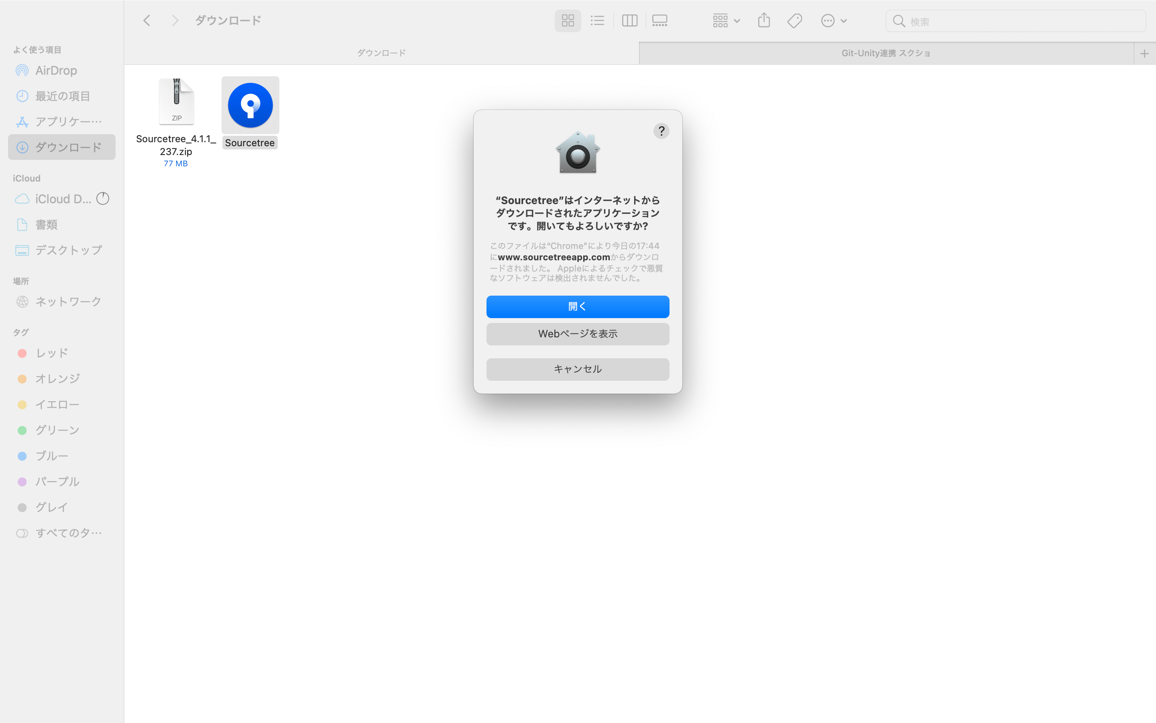Click the applications sidebar icon
Screen dimensions: 1156x723
(22, 122)
